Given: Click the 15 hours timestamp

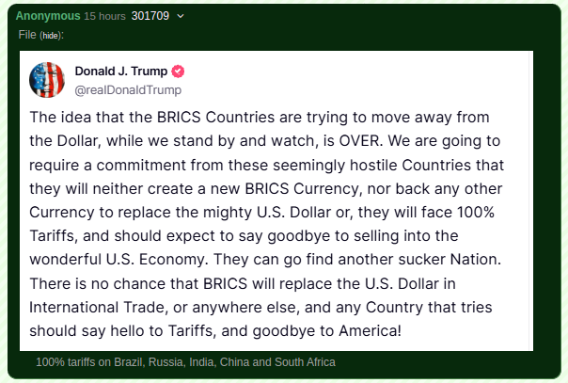Looking at the screenshot, I should click(x=104, y=16).
